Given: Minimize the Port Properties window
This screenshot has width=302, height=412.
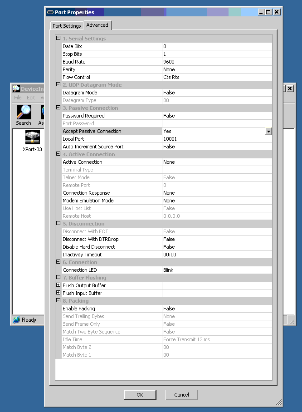Looking at the screenshot, I should pyautogui.click(x=261, y=12).
